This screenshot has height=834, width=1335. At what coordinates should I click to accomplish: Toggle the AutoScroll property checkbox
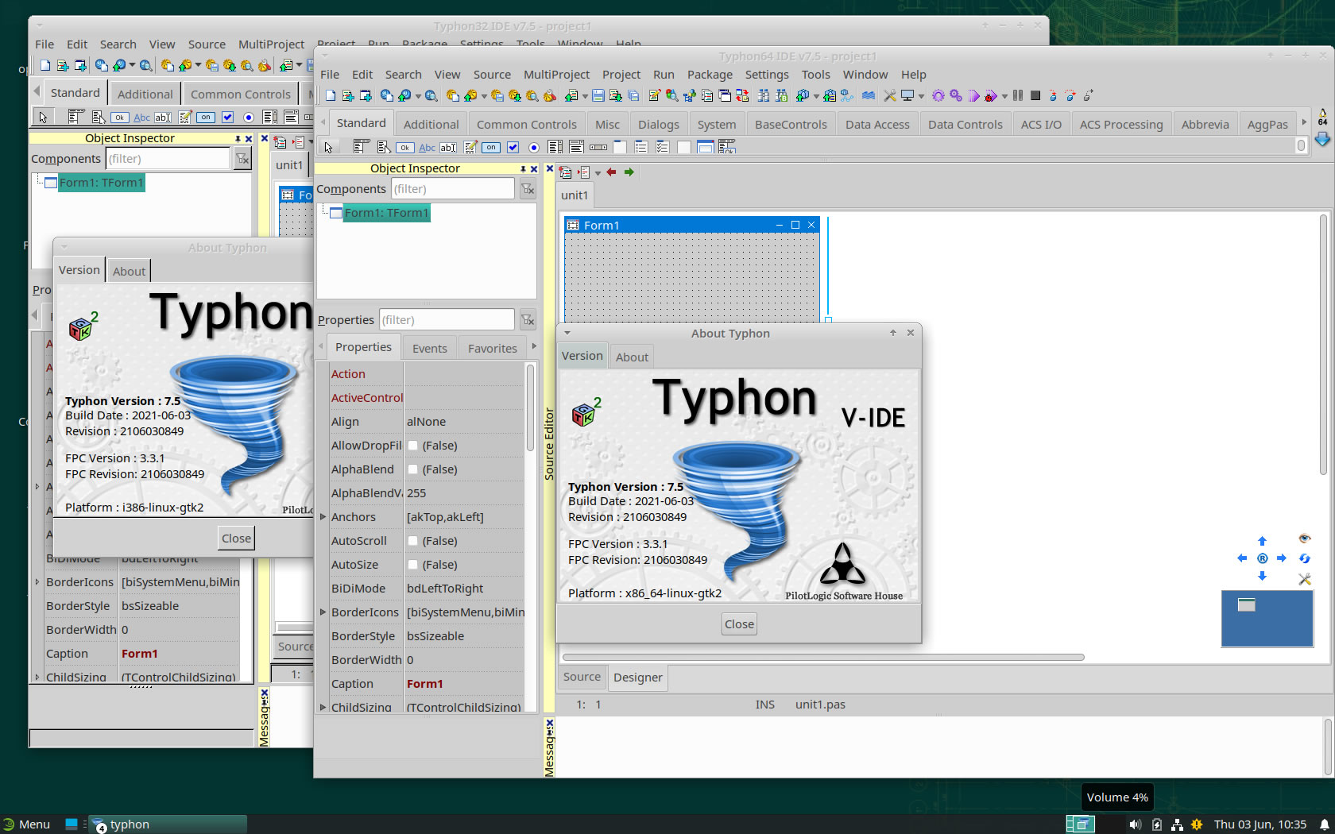413,541
